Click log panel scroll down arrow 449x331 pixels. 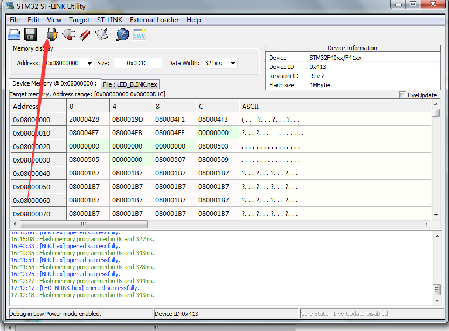[x=437, y=301]
